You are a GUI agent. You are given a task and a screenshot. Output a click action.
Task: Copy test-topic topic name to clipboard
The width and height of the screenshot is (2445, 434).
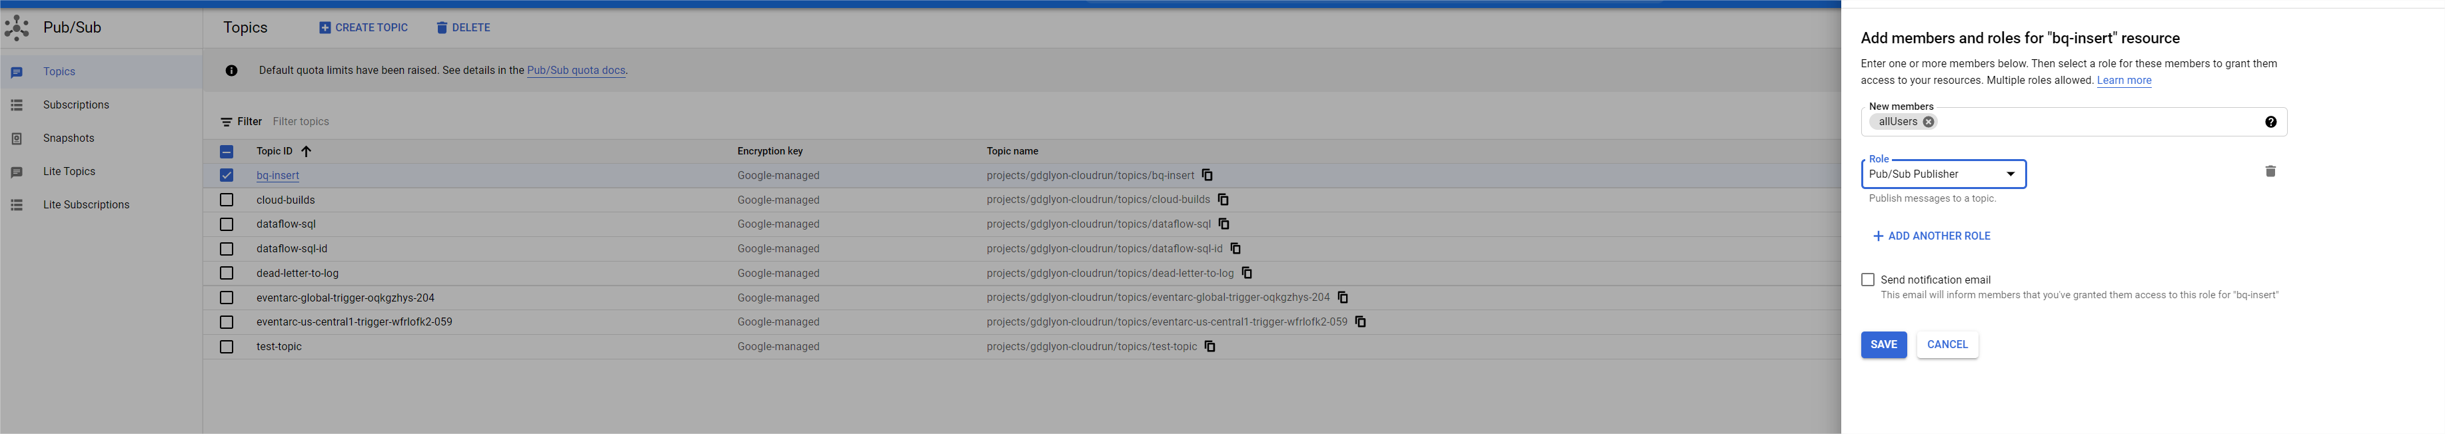click(x=1210, y=347)
